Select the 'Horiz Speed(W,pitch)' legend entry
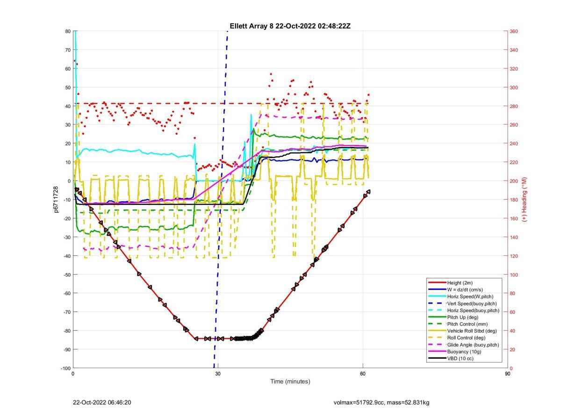This screenshot has width=561, height=414. click(470, 297)
